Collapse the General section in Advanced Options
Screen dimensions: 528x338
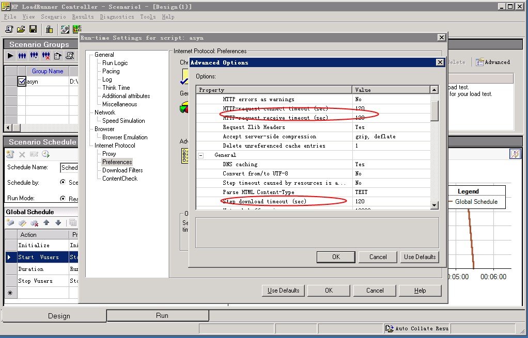200,155
